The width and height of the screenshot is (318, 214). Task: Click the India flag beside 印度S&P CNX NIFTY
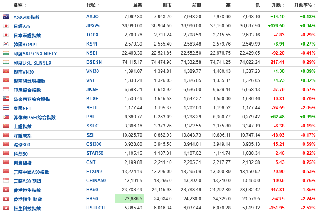point(6,53)
